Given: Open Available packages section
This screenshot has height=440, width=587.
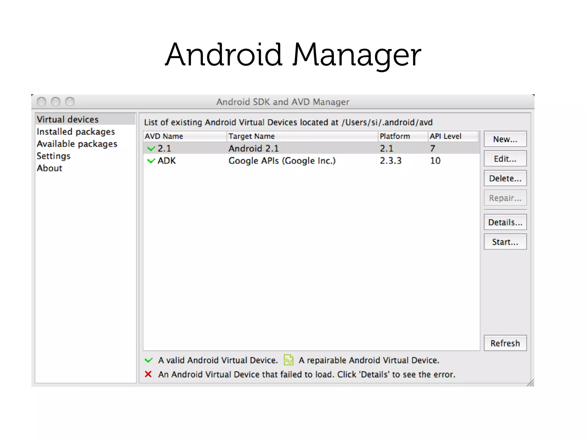Looking at the screenshot, I should [77, 144].
